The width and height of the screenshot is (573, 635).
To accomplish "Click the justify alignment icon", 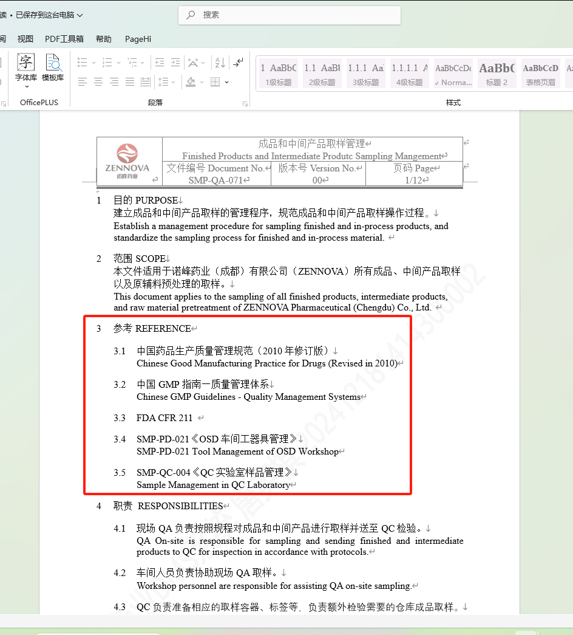I will (x=130, y=82).
